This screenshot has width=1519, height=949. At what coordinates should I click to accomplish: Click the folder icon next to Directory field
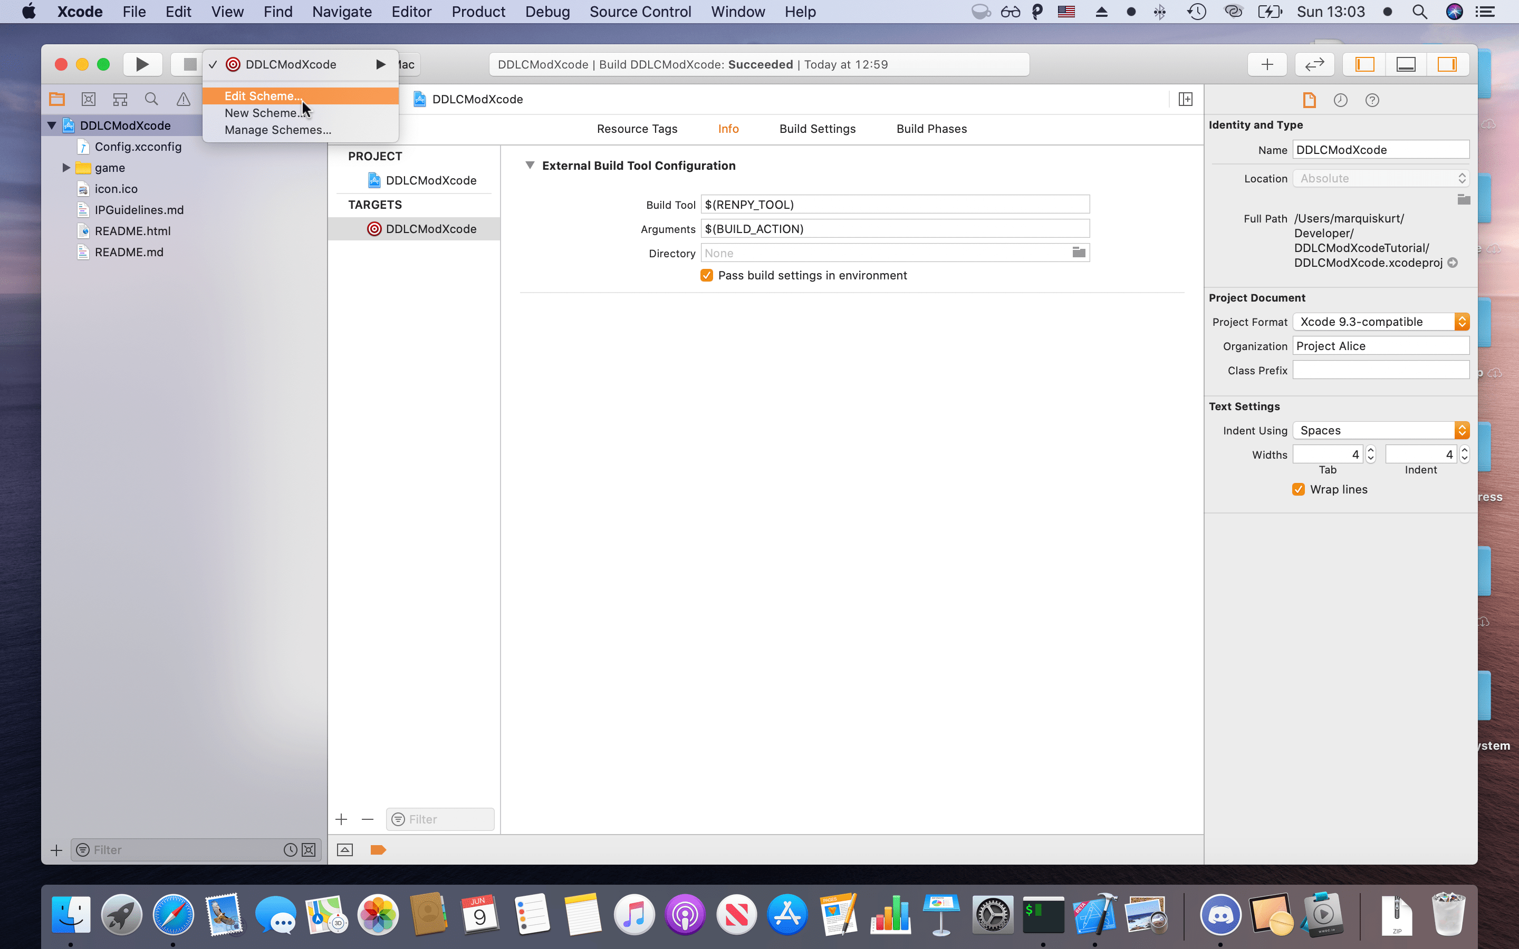[1079, 253]
